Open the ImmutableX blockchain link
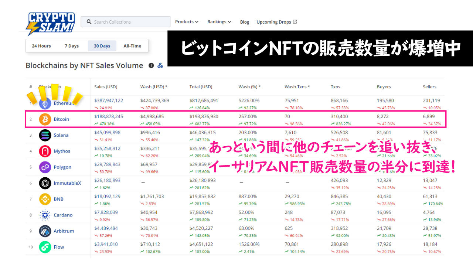Viewport: 473px width, 266px height. [67, 183]
